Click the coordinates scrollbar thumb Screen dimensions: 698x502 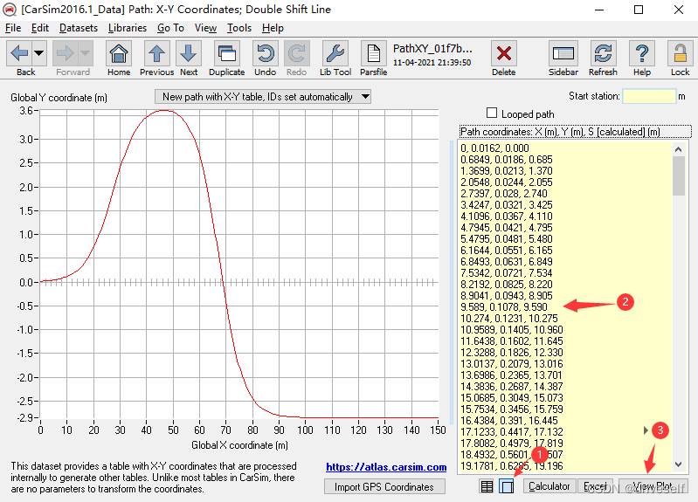coord(679,175)
